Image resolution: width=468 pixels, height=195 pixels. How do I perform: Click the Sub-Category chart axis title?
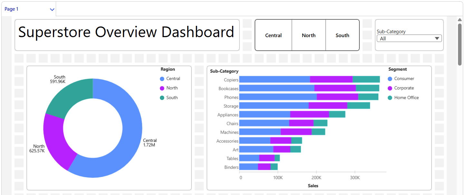pos(224,71)
